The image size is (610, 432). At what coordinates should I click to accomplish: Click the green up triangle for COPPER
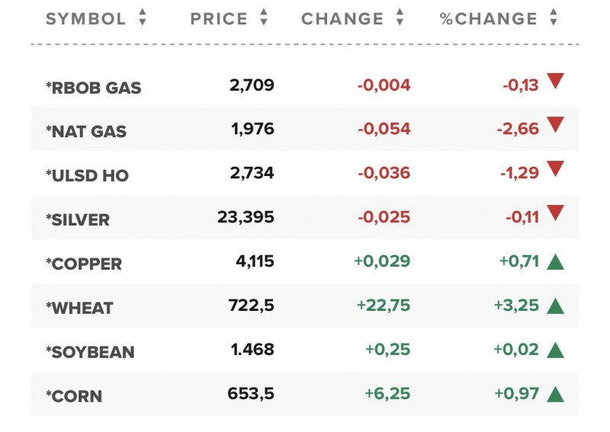pos(555,262)
